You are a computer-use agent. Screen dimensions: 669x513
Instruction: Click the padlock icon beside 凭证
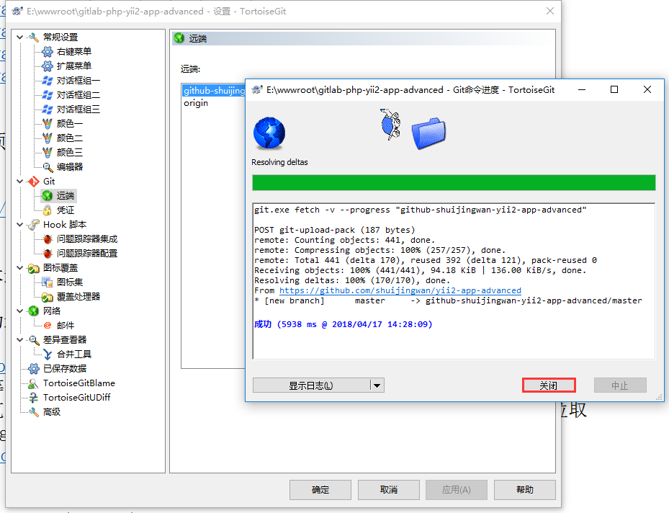[x=48, y=210]
